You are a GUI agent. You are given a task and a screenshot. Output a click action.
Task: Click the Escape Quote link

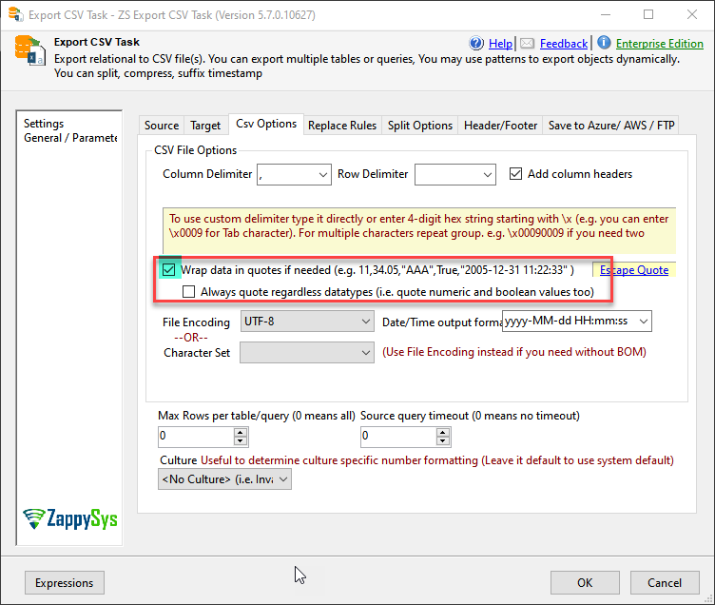click(634, 270)
